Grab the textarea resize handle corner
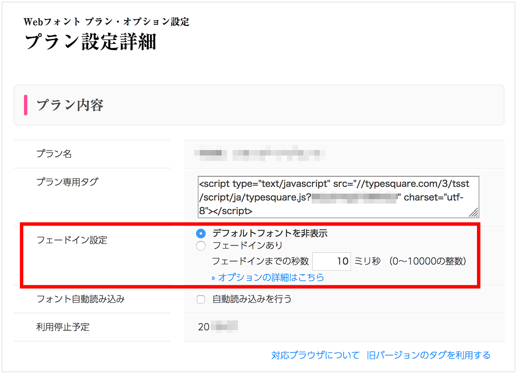The width and height of the screenshot is (518, 375). tap(474, 213)
